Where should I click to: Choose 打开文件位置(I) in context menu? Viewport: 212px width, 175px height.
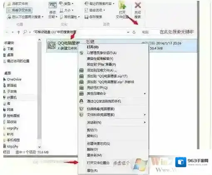pyautogui.click(x=98, y=163)
